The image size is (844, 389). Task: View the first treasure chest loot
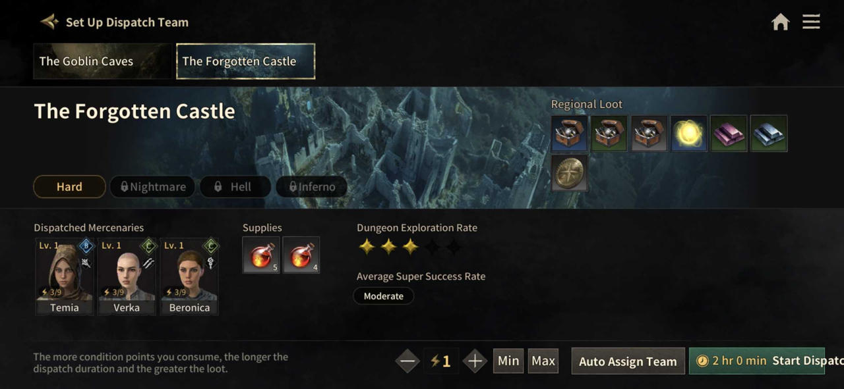[x=569, y=134]
